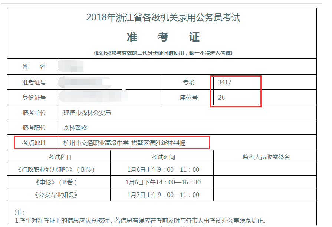Click the '座位号' label
This screenshot has width=332, height=227.
click(189, 98)
